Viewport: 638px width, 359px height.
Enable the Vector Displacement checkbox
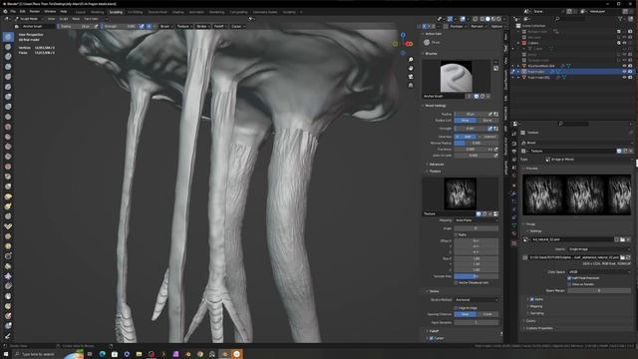pos(457,282)
